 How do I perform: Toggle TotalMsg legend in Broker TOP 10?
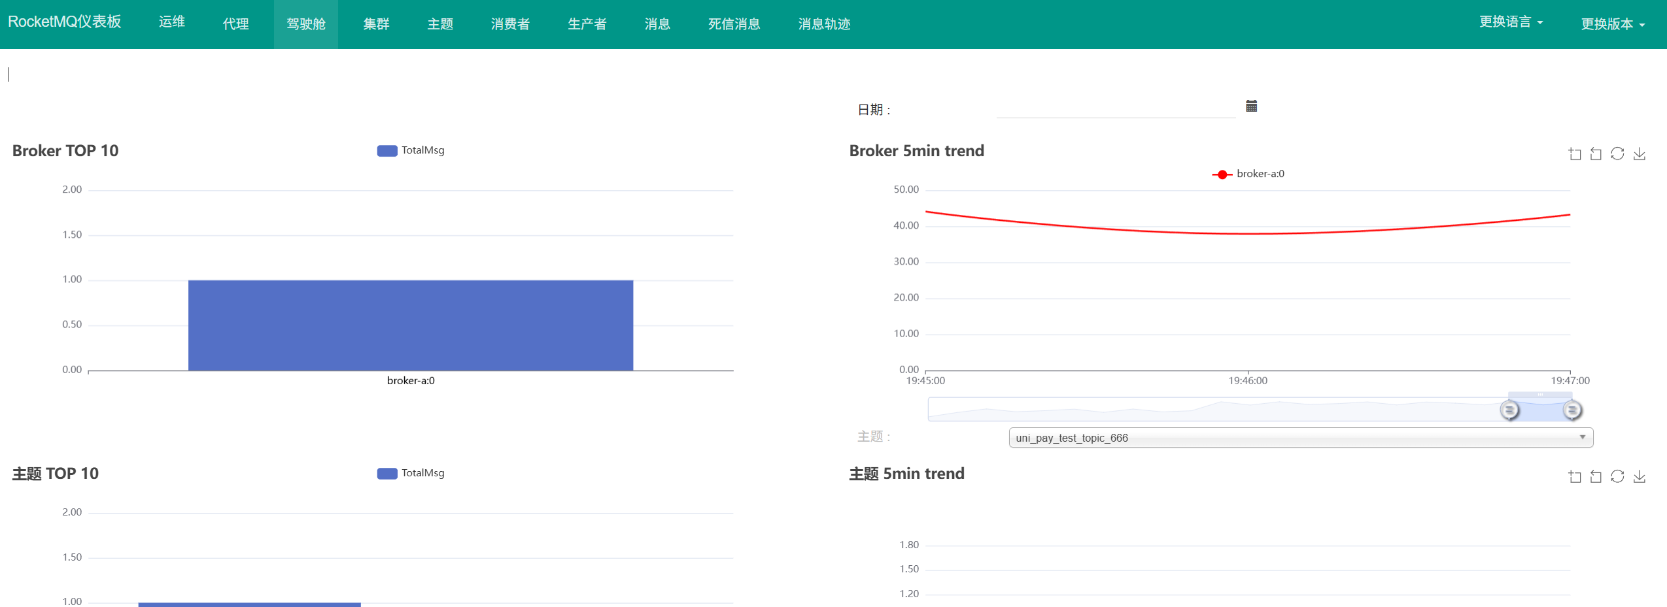click(411, 150)
